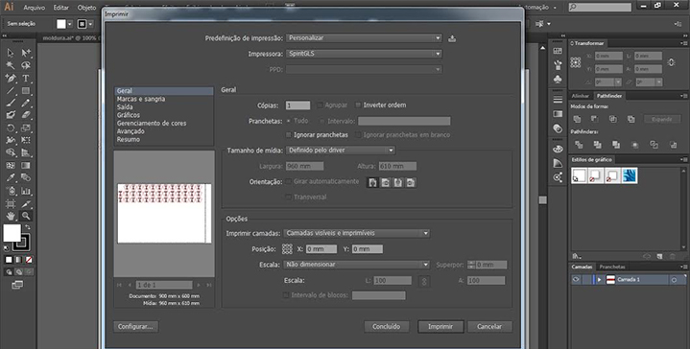Select the Column Graph tool
Viewport: 690px width, 349px height.
26,191
